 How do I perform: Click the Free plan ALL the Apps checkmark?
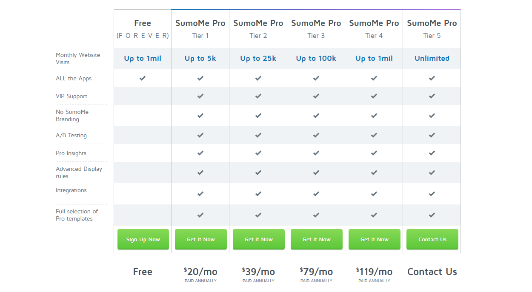point(143,78)
